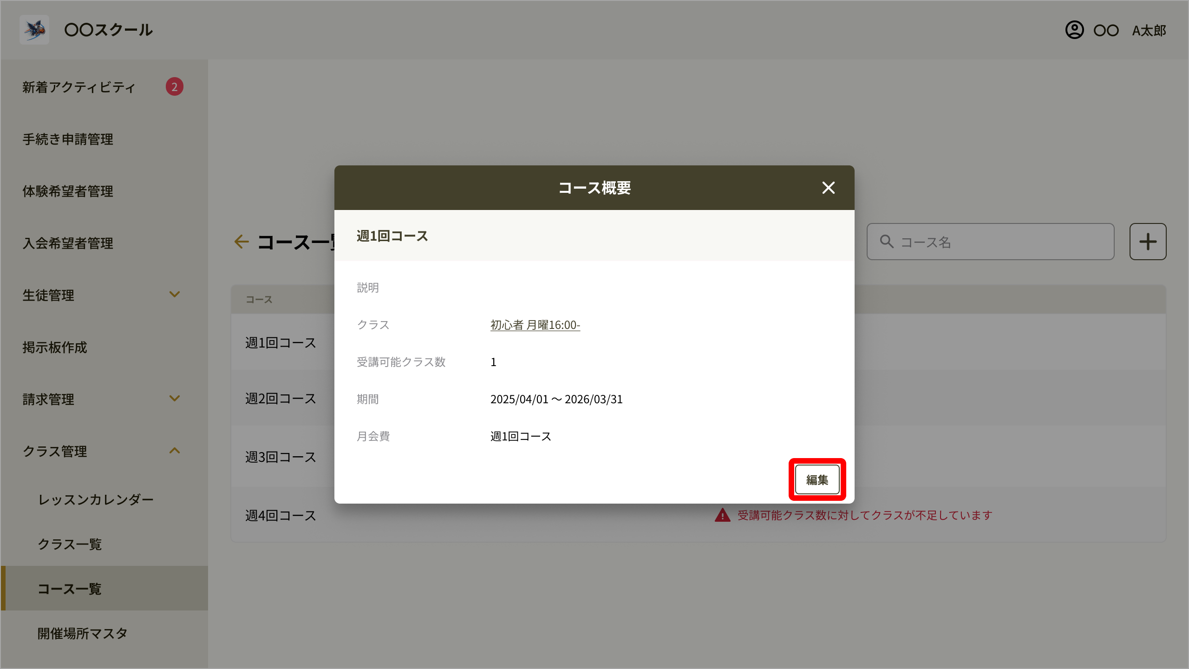Click the 受講可能クラス数 label
The width and height of the screenshot is (1189, 669).
point(401,362)
